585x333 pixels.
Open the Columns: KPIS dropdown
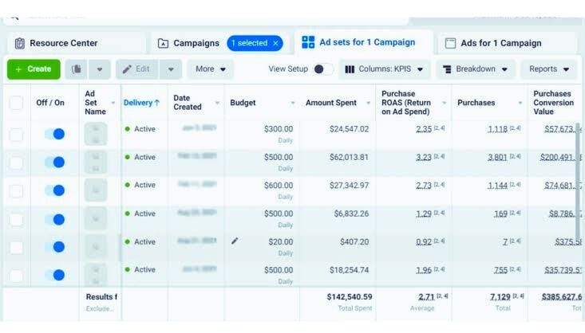pyautogui.click(x=385, y=69)
